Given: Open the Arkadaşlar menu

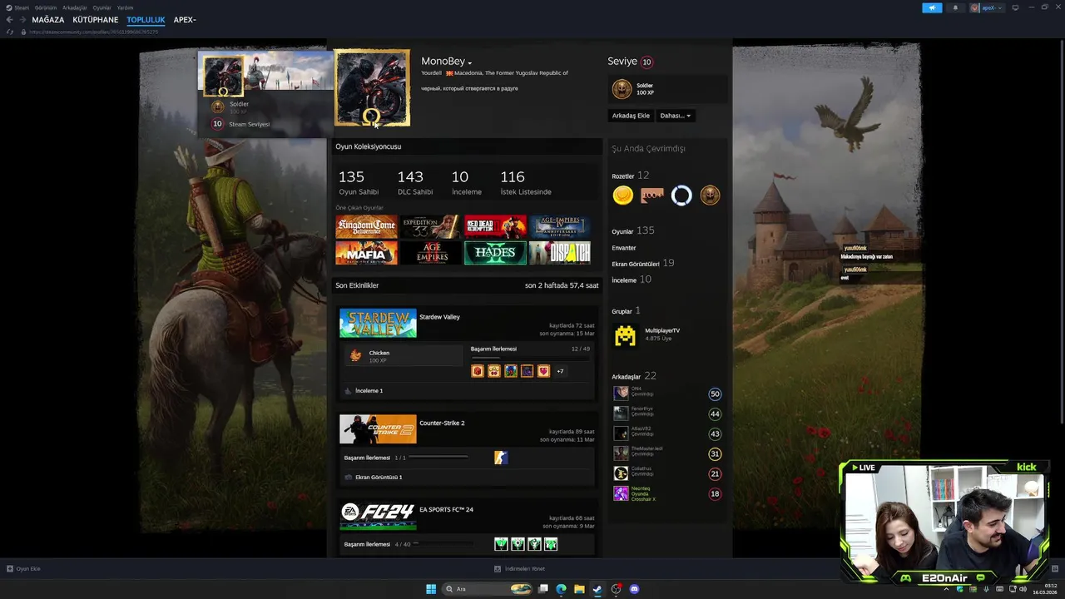Looking at the screenshot, I should (x=74, y=7).
